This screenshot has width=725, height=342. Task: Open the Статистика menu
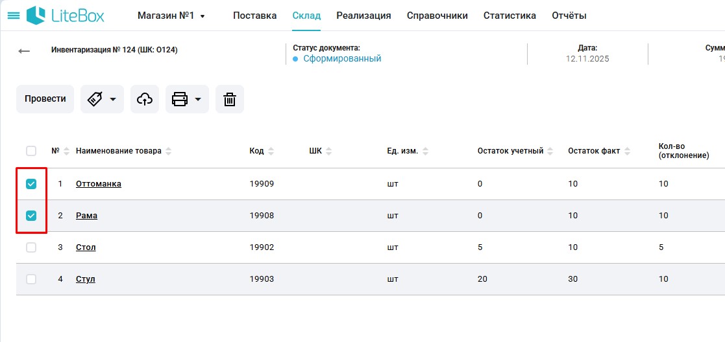click(x=510, y=16)
